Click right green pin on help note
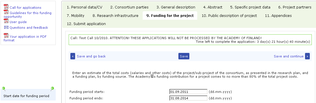The height and width of the screenshot is (103, 316). click(52, 88)
